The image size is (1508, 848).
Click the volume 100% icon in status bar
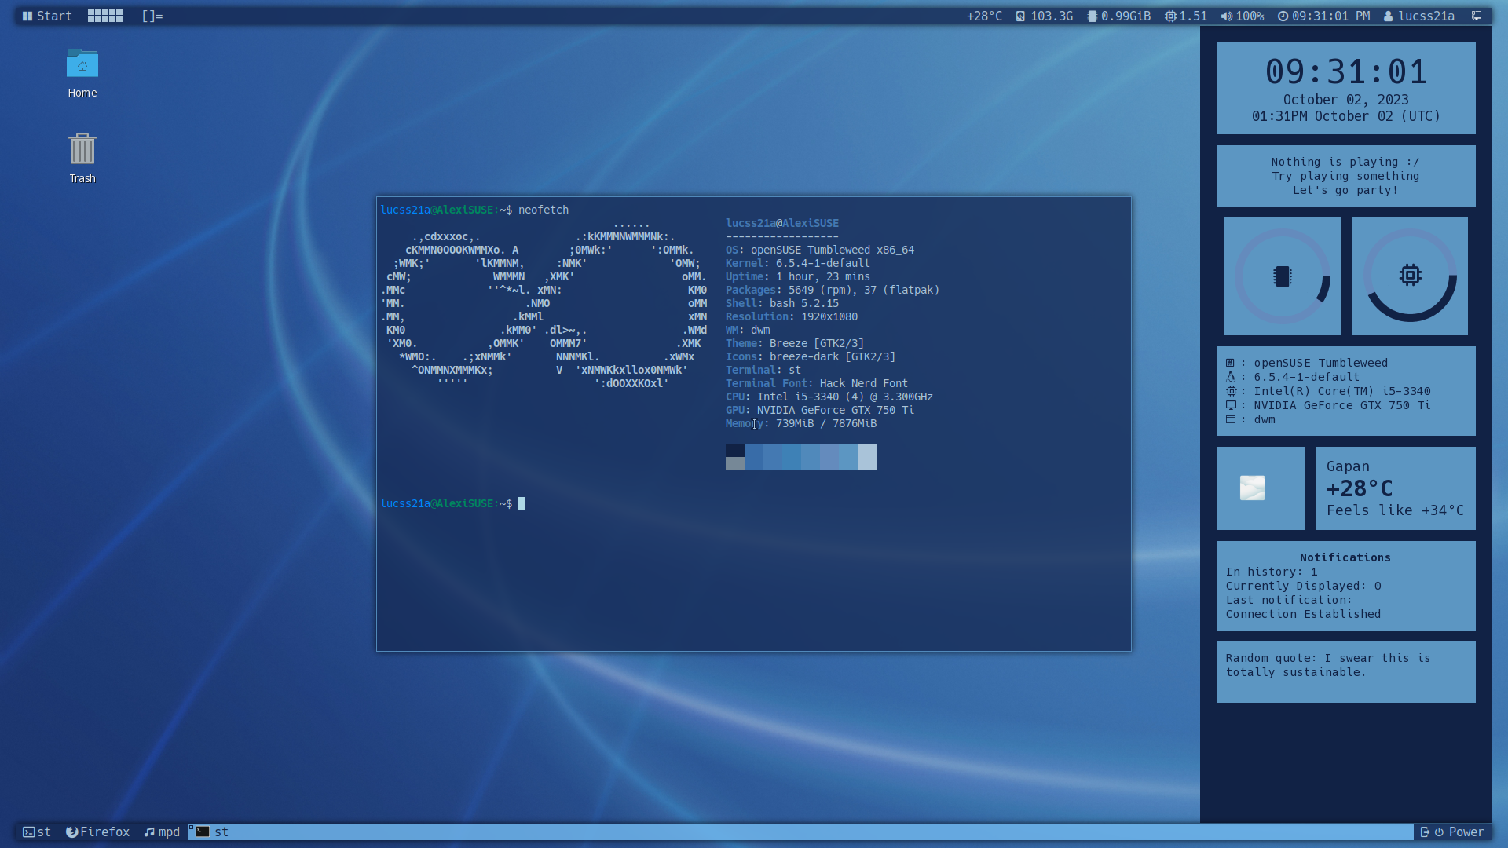point(1228,16)
